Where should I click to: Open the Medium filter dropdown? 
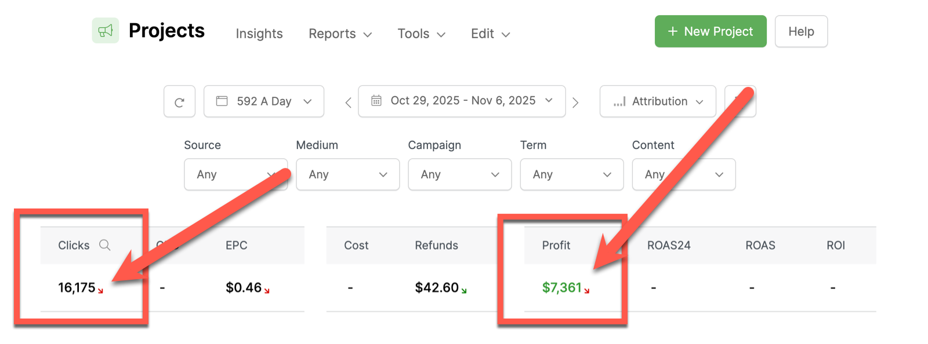[x=347, y=174]
